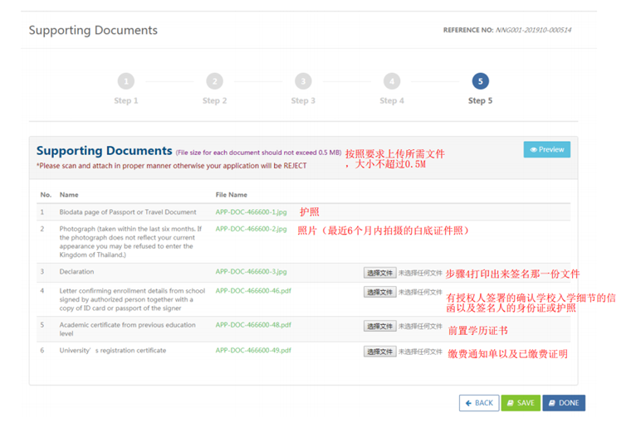Image resolution: width=631 pixels, height=422 pixels.
Task: Go to Step 3 in the wizard
Action: (x=303, y=81)
